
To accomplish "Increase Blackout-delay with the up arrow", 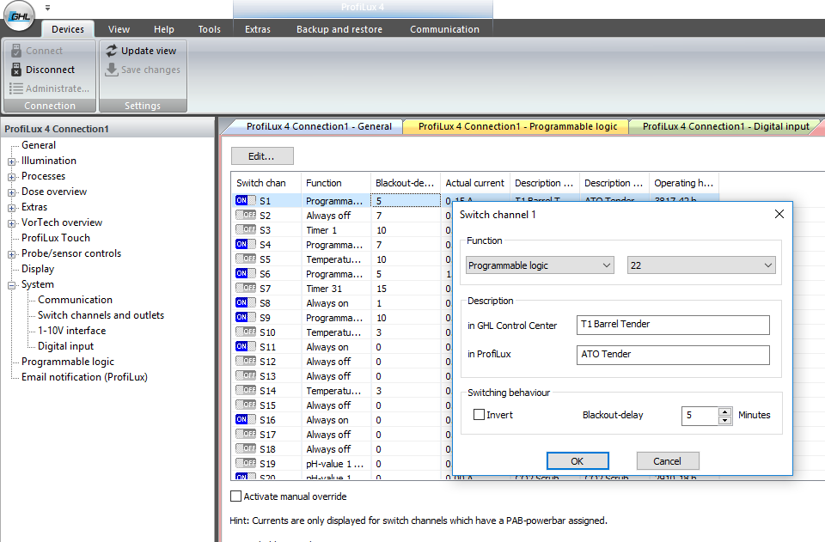I will pyautogui.click(x=725, y=411).
